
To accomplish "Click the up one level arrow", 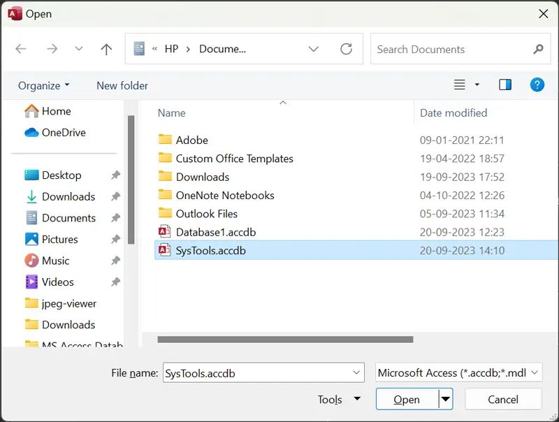I will coord(106,49).
